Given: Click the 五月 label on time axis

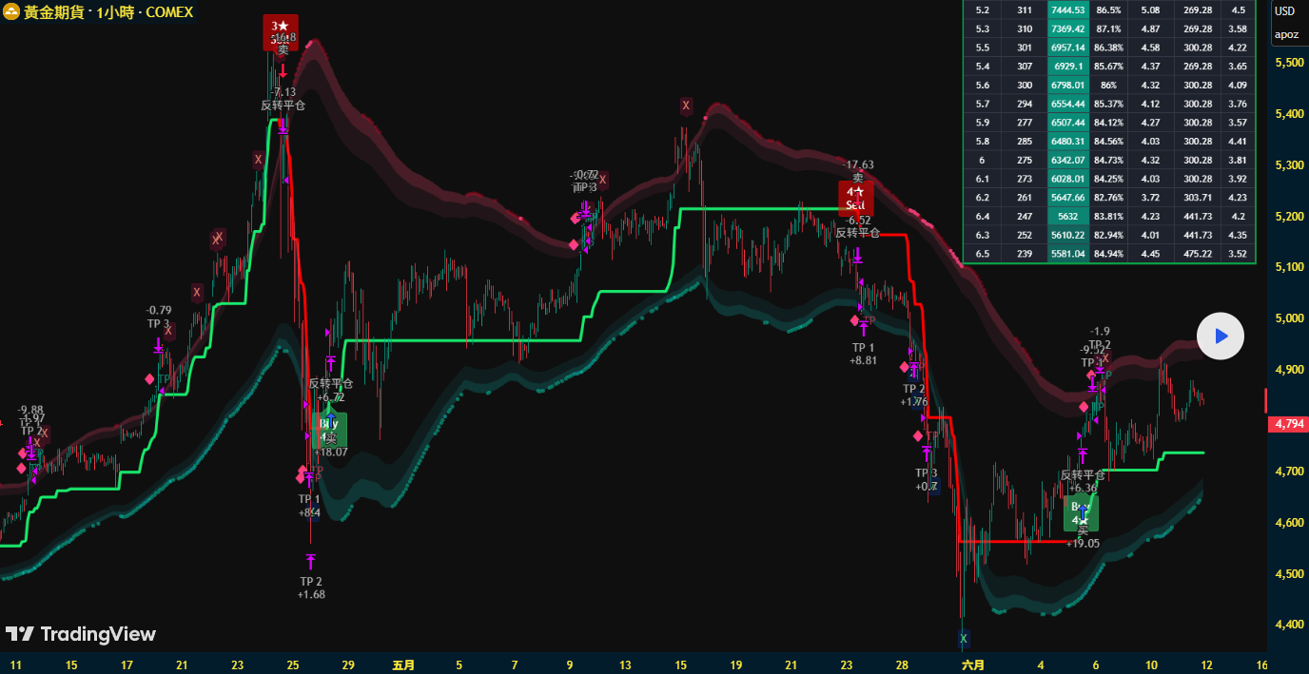Looking at the screenshot, I should coord(403,665).
